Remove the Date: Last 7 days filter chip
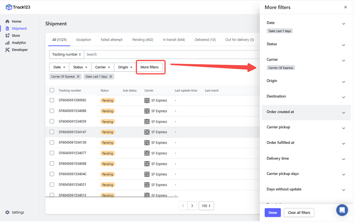This screenshot has width=354, height=222. pyautogui.click(x=111, y=77)
